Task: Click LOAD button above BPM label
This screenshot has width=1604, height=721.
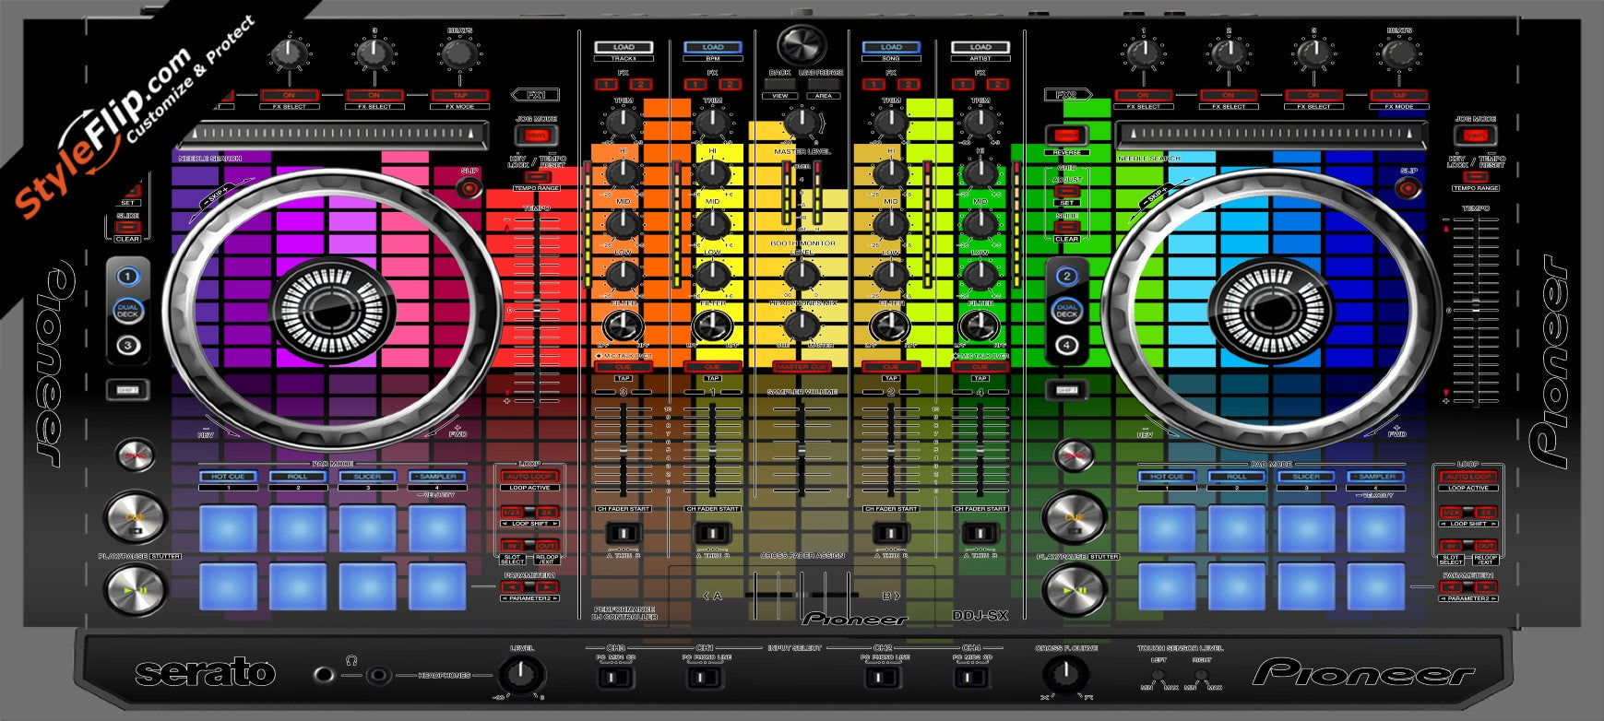Action: point(712,47)
